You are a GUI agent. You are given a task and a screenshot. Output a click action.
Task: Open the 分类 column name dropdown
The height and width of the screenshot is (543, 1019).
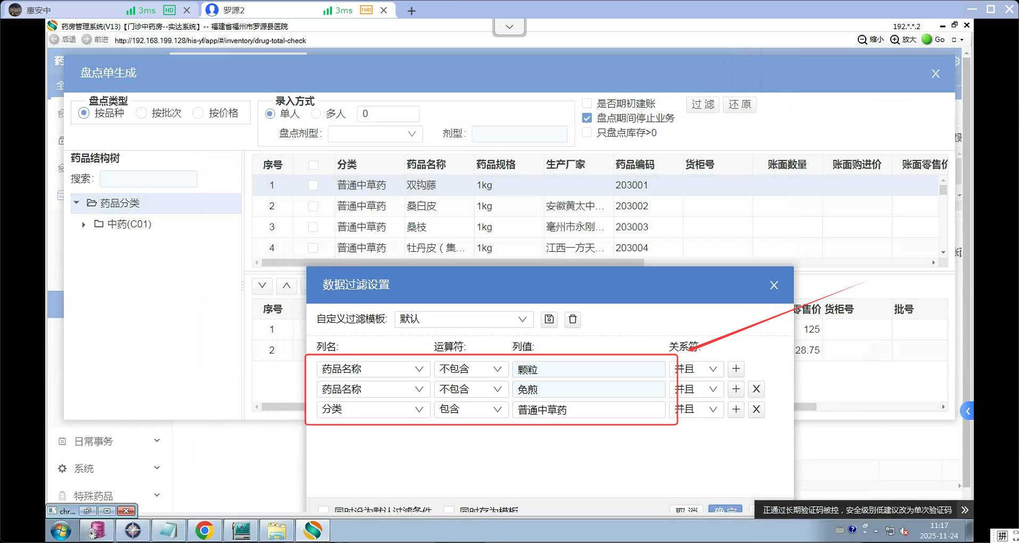coord(373,409)
